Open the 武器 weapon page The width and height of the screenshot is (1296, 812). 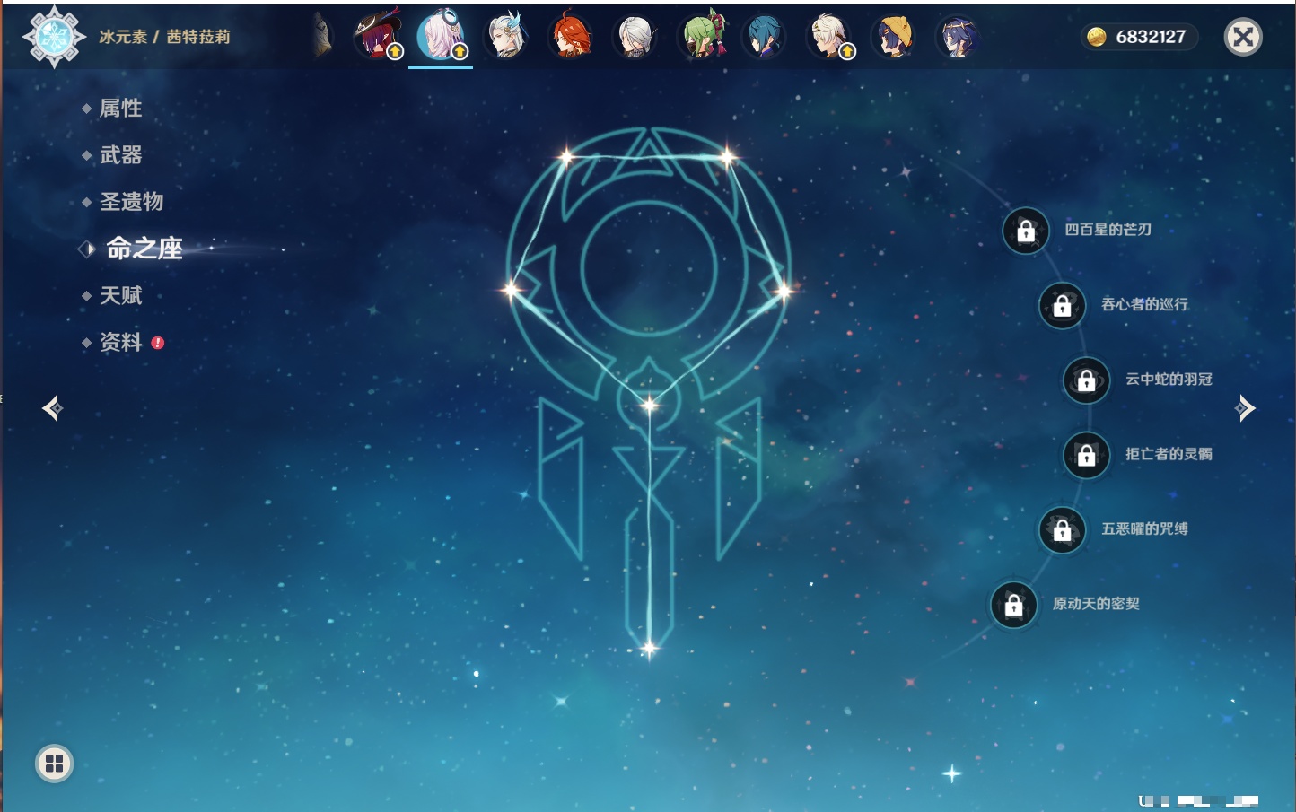pyautogui.click(x=120, y=155)
